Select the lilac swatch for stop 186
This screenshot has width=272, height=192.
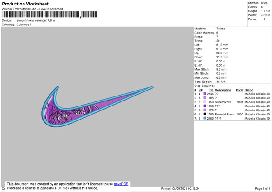point(205,98)
